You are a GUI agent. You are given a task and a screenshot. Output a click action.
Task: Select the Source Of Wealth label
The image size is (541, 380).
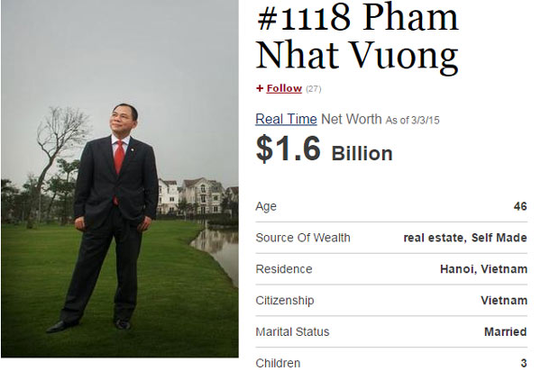click(x=303, y=238)
